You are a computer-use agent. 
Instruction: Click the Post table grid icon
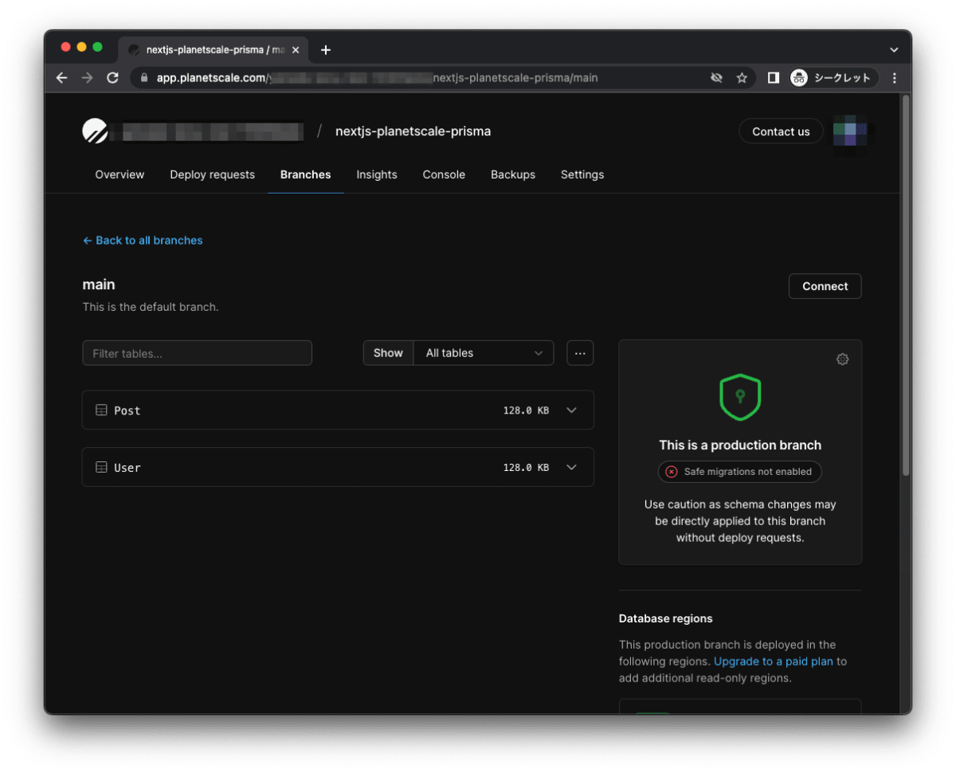click(x=101, y=410)
